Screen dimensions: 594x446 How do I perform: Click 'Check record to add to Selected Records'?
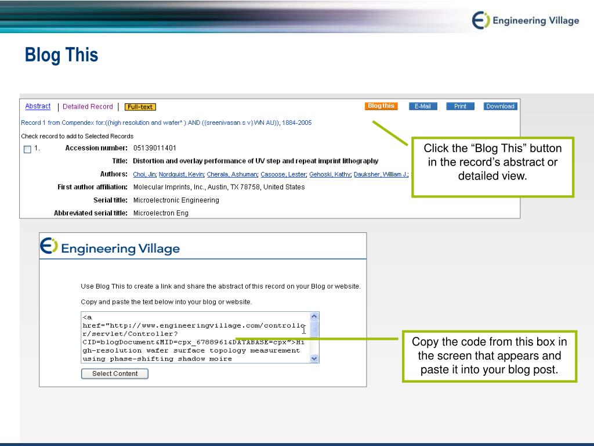(77, 136)
